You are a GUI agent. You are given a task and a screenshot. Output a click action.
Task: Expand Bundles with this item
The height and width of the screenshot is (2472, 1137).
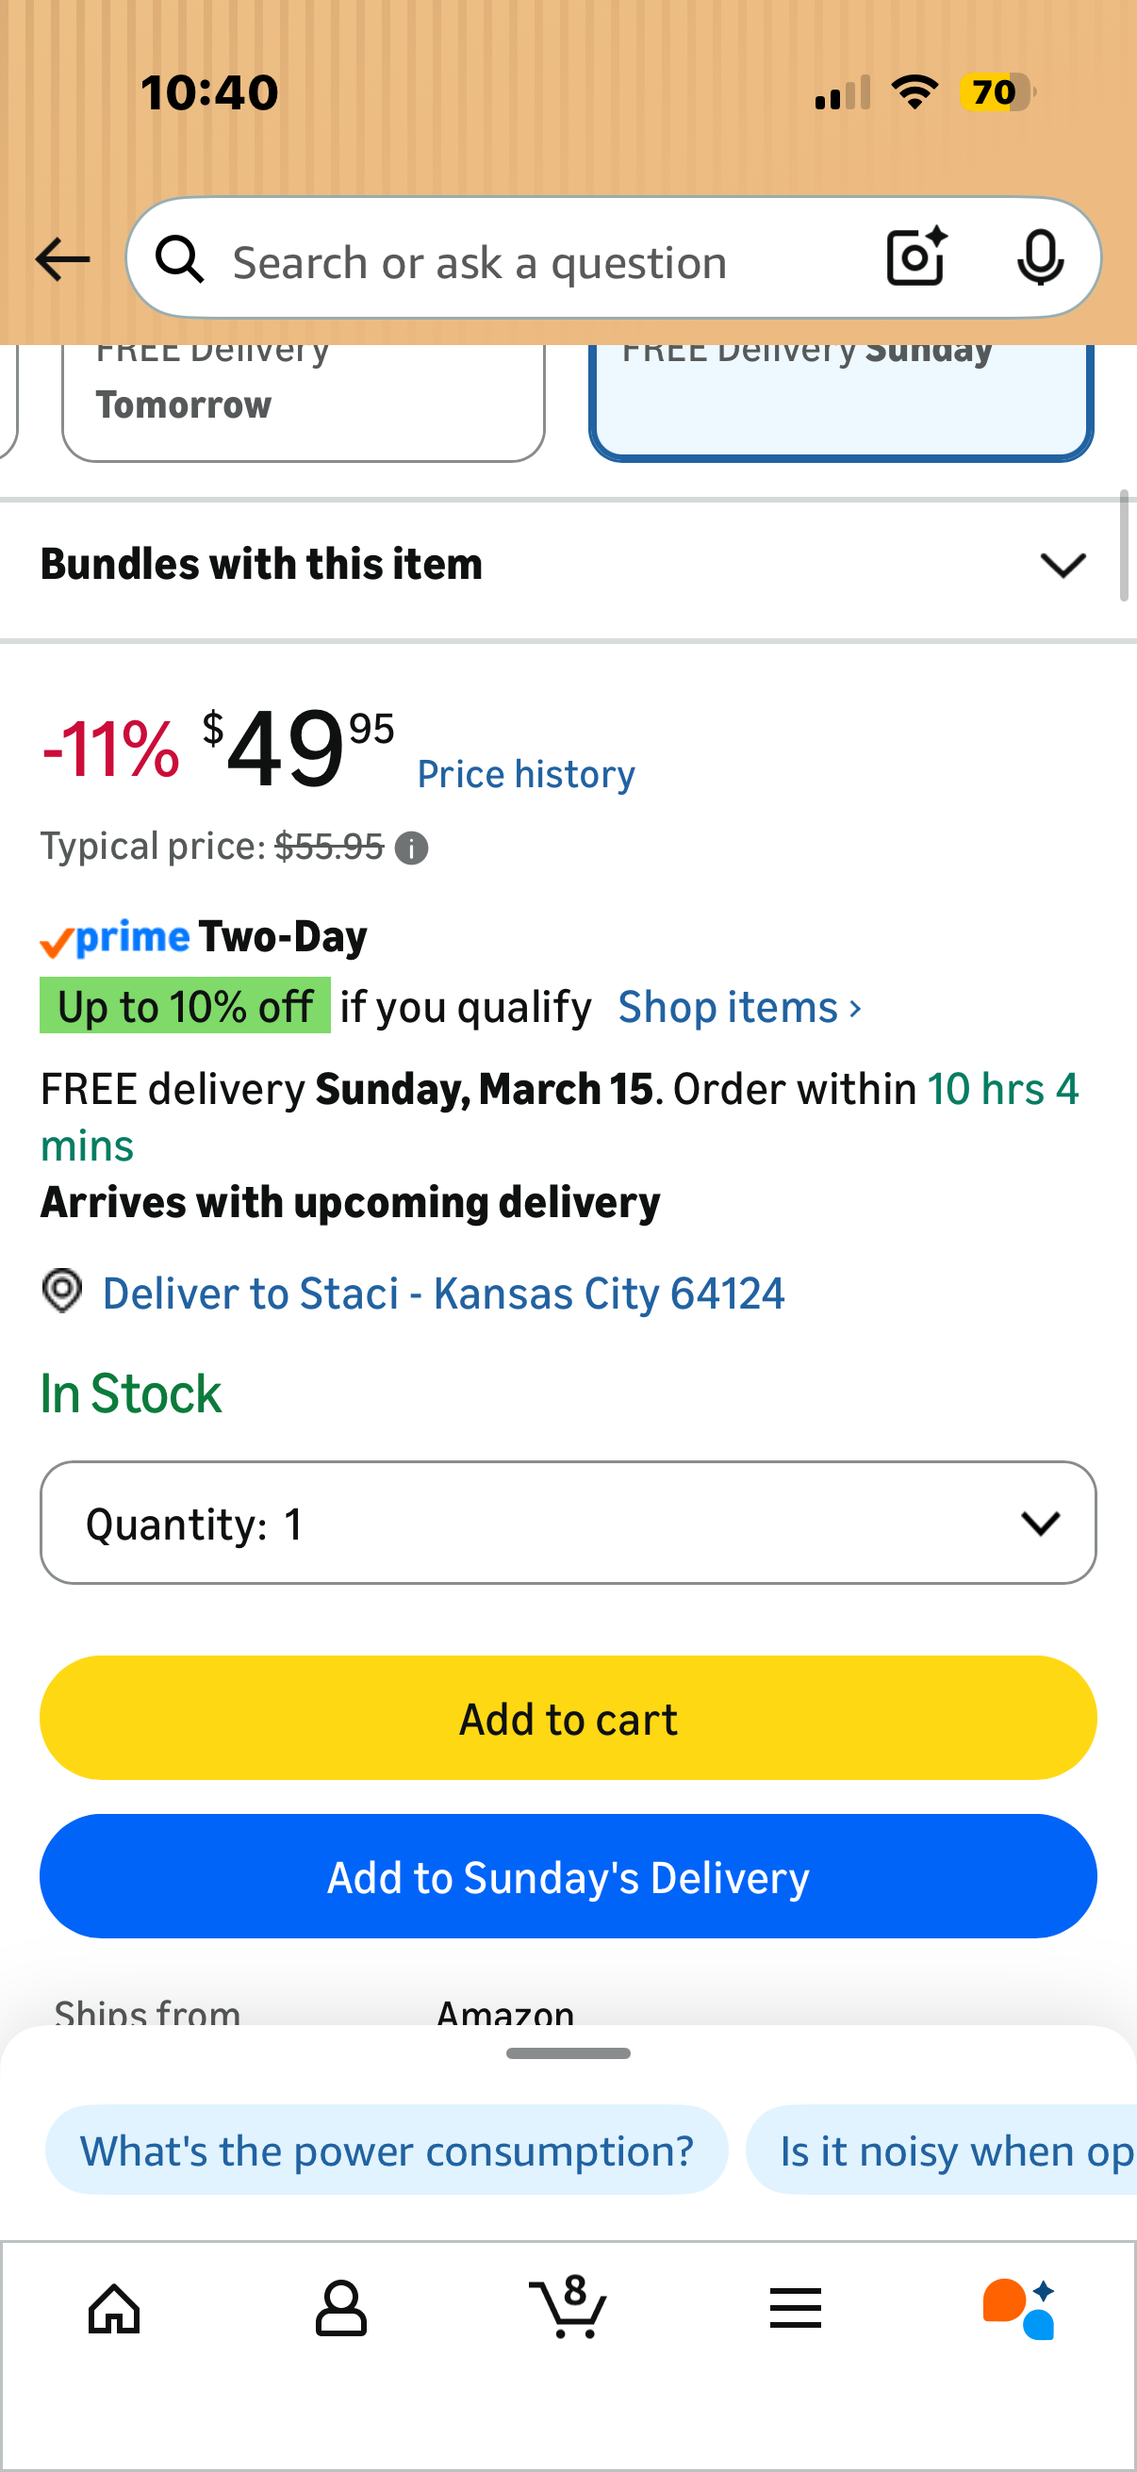point(568,564)
